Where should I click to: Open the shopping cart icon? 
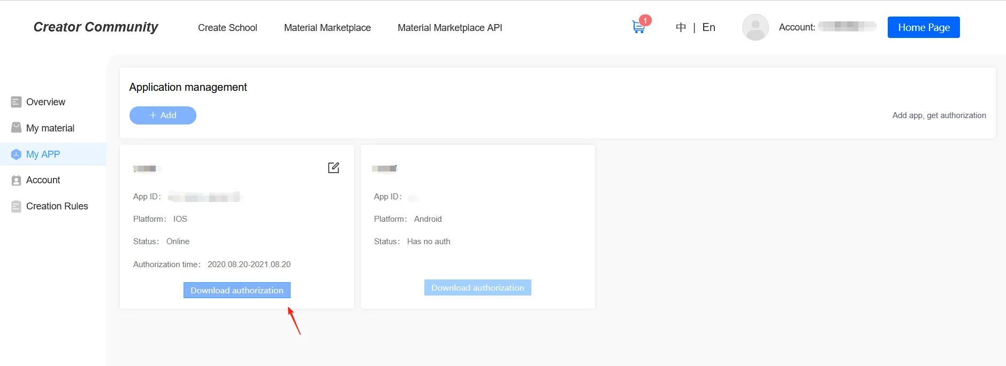click(638, 27)
